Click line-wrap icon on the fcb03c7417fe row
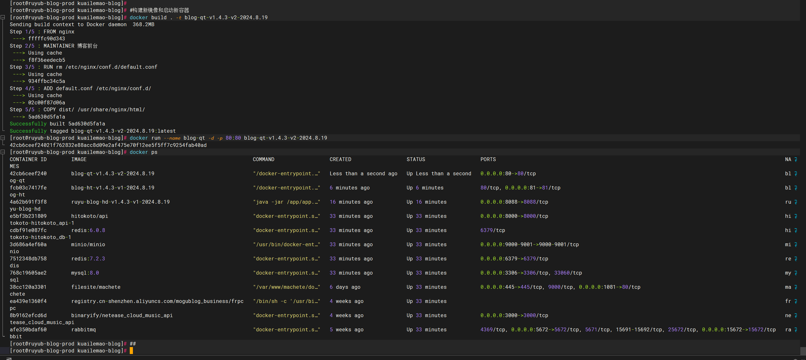Image resolution: width=806 pixels, height=360 pixels. pyautogui.click(x=796, y=188)
